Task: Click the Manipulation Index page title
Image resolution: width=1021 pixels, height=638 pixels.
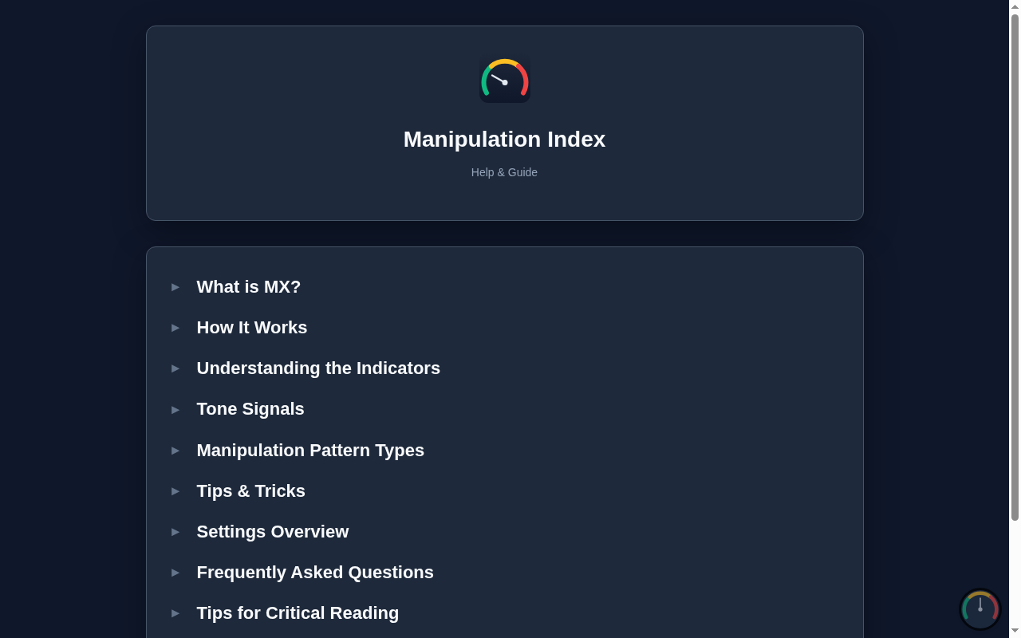Action: pos(504,140)
